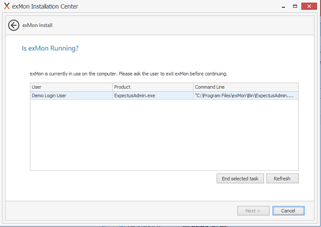Close the installer with the red X

coord(309,7)
